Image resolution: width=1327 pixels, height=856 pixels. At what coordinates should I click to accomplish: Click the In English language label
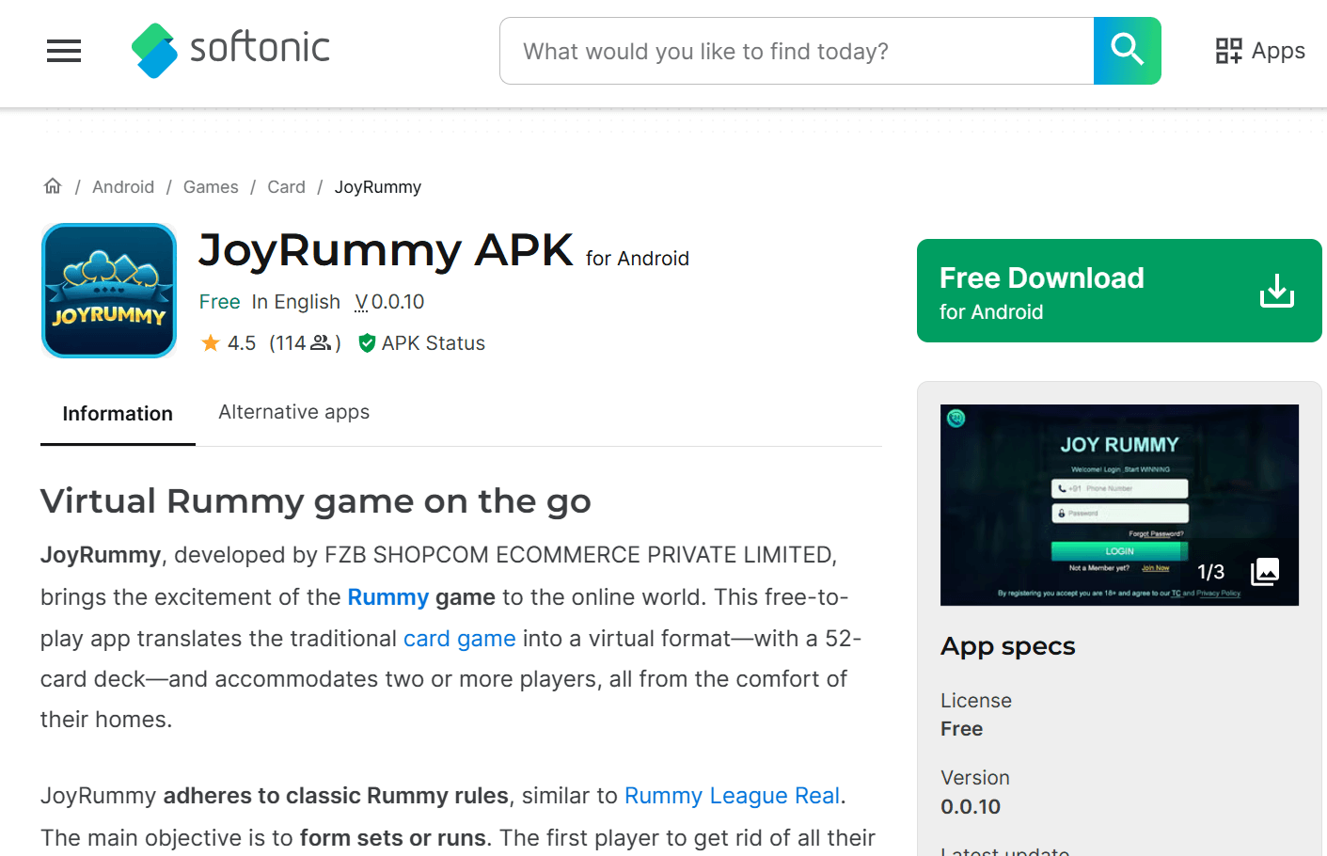(296, 302)
